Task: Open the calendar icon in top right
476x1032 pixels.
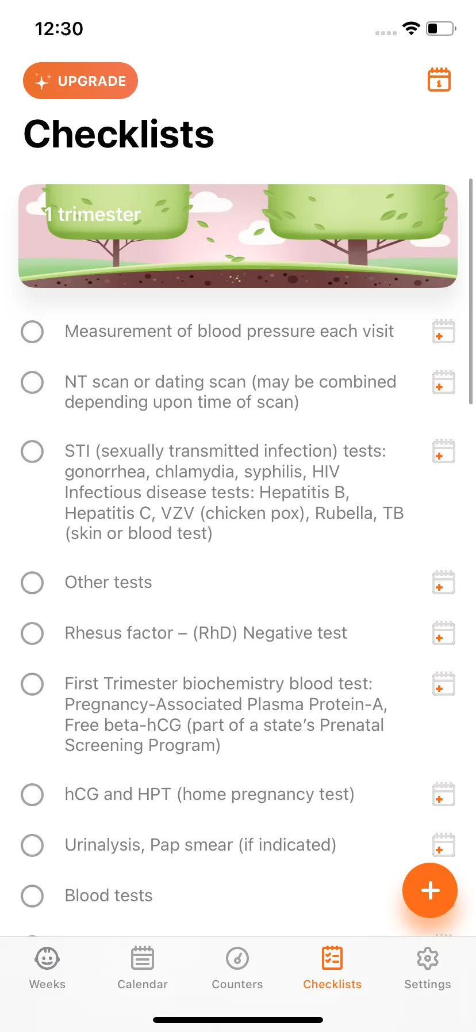Action: (x=439, y=80)
